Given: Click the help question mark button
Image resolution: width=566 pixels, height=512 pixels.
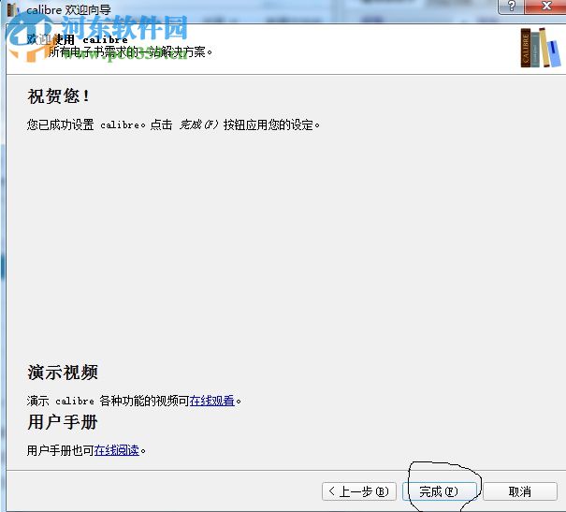Looking at the screenshot, I should click(x=511, y=7).
